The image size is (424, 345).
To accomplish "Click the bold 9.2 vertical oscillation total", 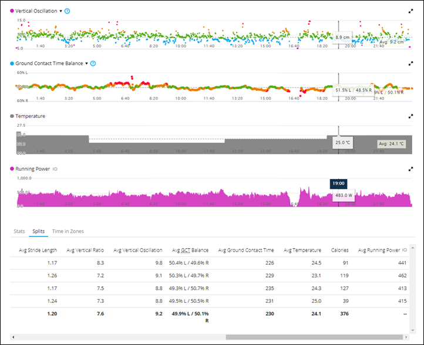I will [x=159, y=314].
